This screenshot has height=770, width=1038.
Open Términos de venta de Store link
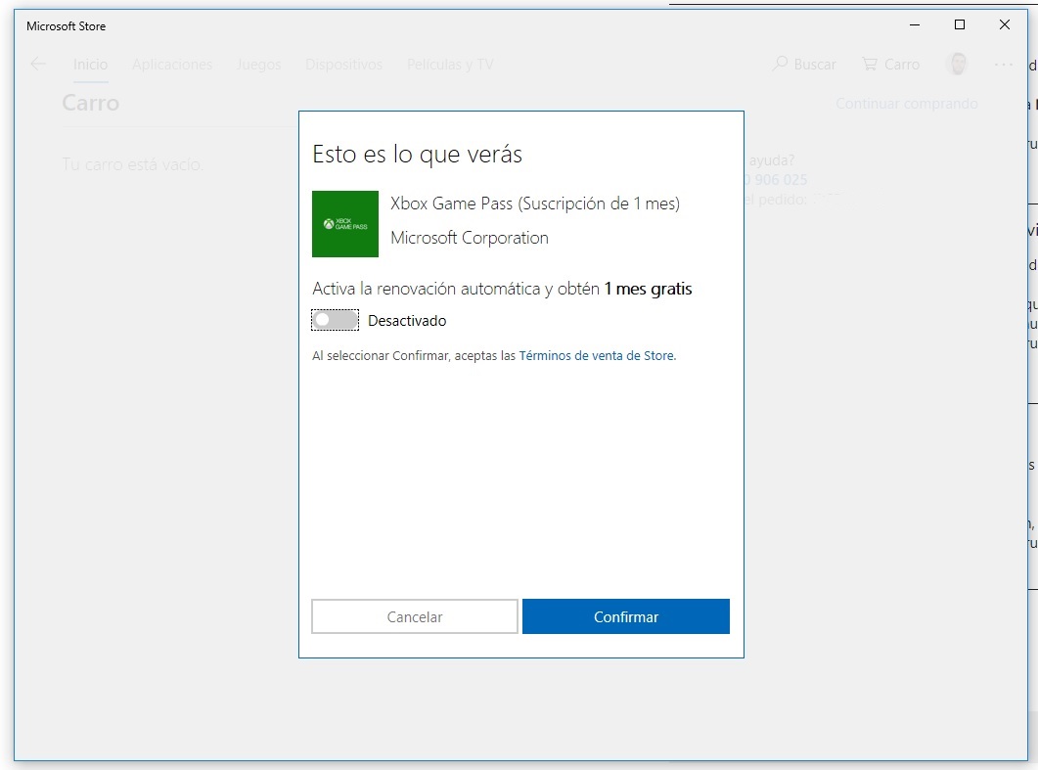[596, 356]
